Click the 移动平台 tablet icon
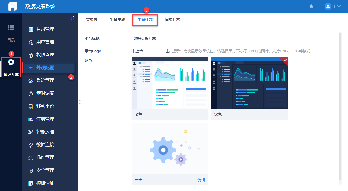The width and height of the screenshot is (348, 191). pyautogui.click(x=31, y=106)
